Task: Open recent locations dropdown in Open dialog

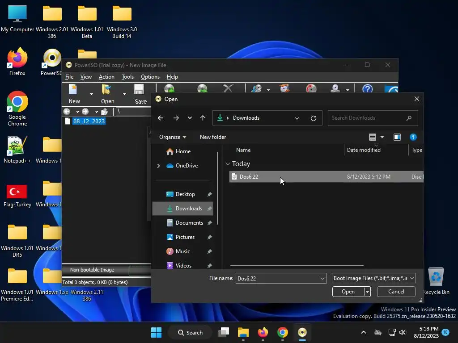Action: [x=190, y=118]
